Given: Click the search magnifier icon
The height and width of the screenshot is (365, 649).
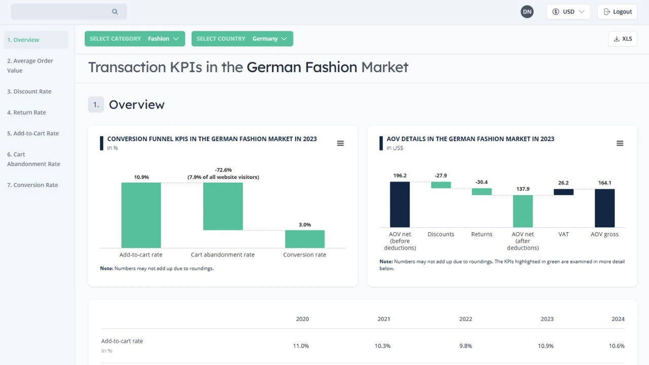Looking at the screenshot, I should tap(115, 11).
